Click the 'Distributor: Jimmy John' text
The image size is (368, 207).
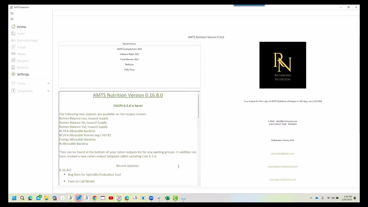283,140
